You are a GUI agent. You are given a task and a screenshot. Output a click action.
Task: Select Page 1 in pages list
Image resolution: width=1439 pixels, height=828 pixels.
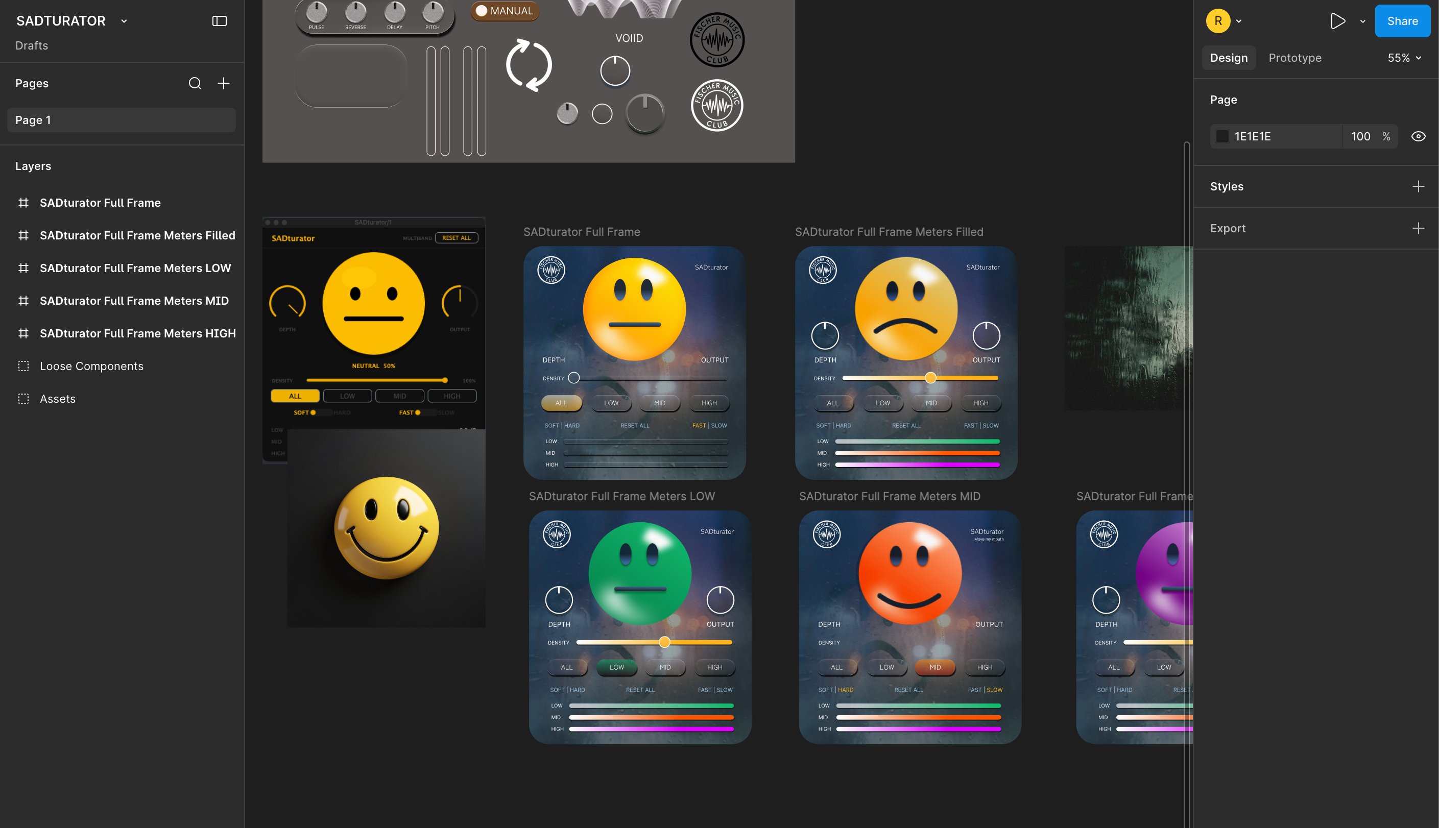(x=121, y=120)
